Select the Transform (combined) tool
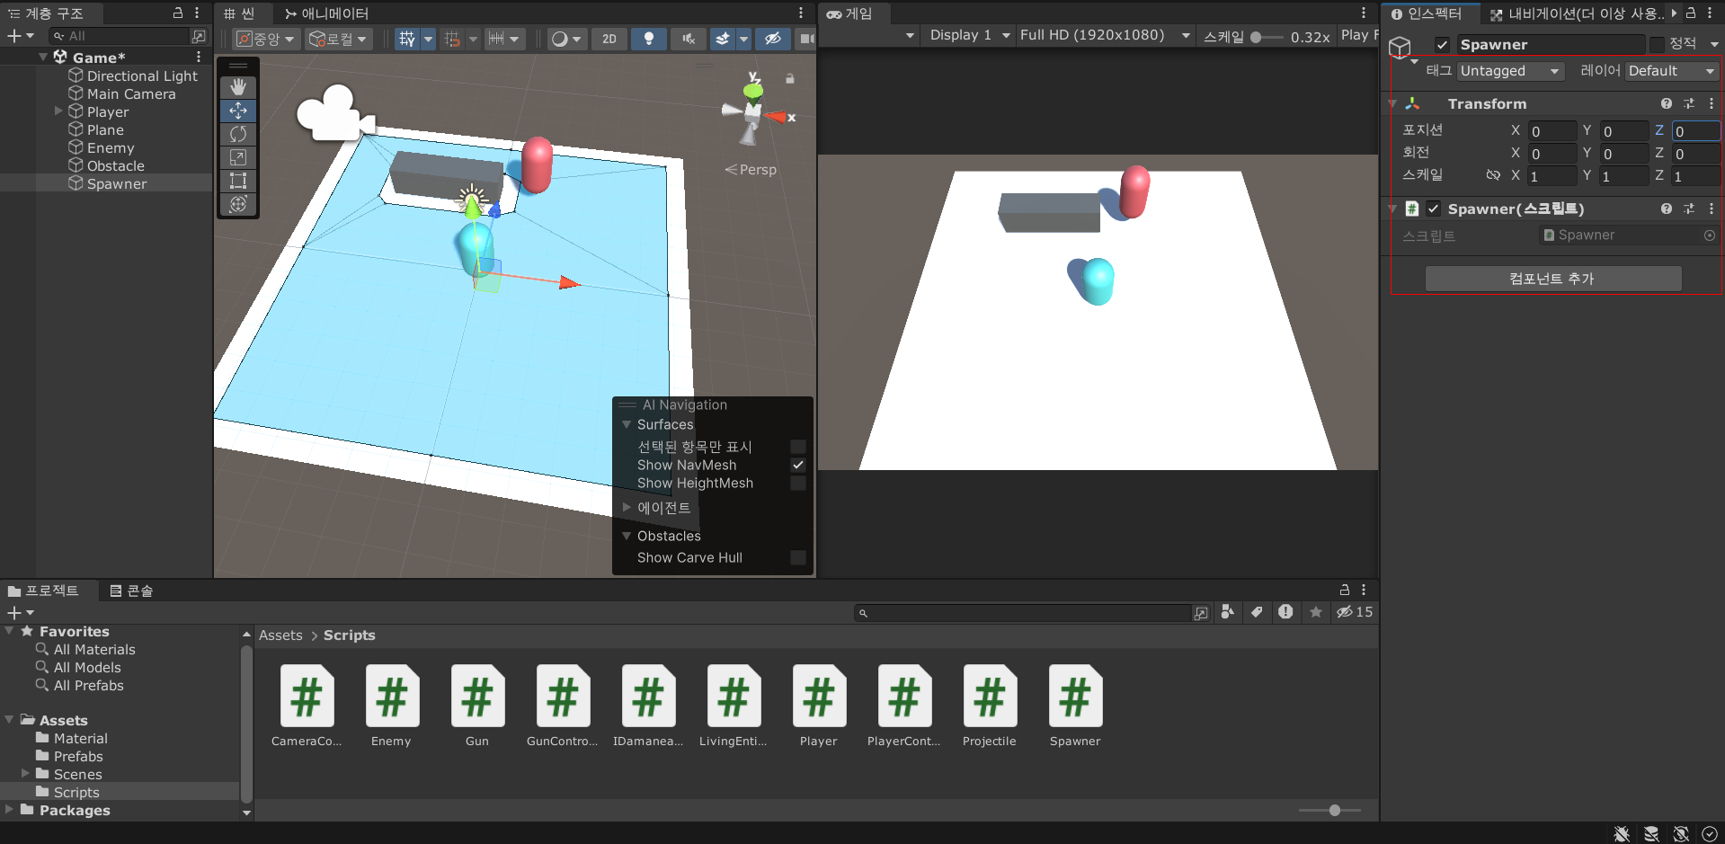 tap(238, 204)
